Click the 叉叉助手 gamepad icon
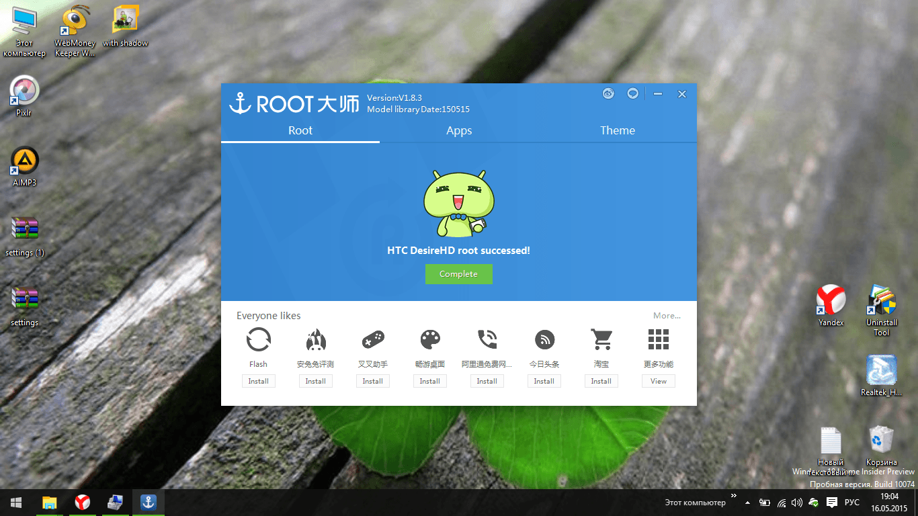 pyautogui.click(x=372, y=340)
